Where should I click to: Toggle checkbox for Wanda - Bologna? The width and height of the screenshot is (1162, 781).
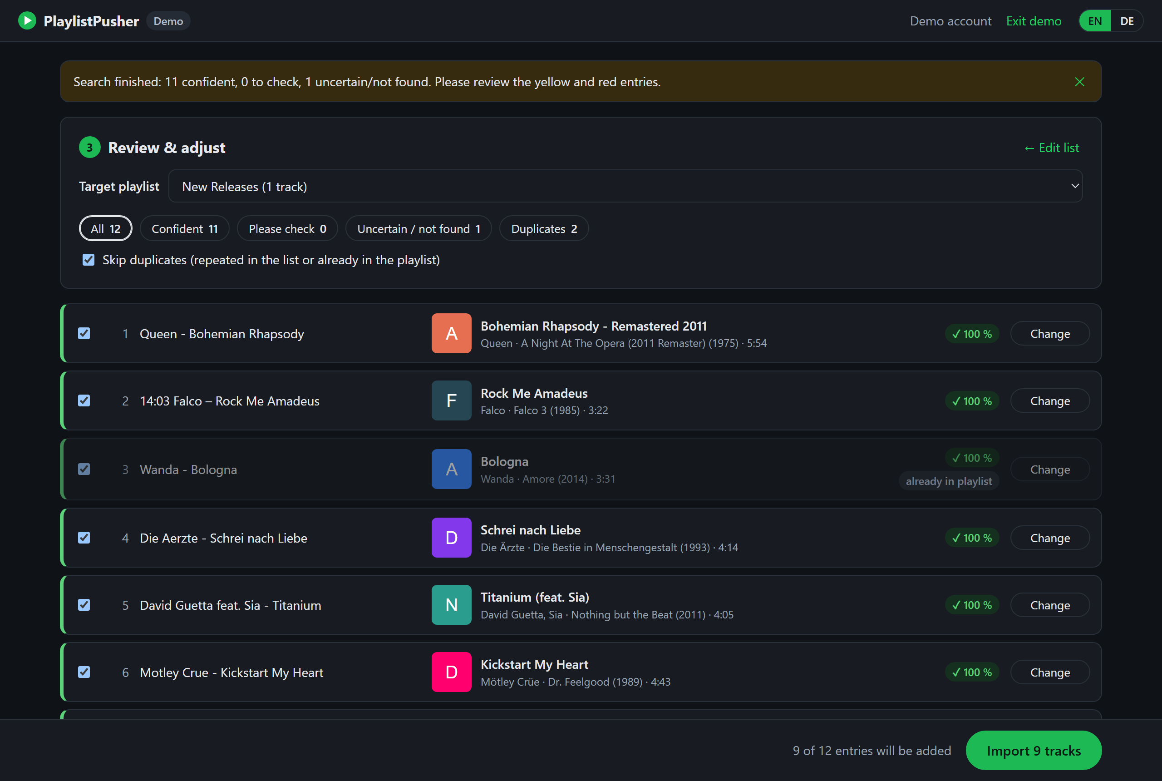[x=84, y=469]
